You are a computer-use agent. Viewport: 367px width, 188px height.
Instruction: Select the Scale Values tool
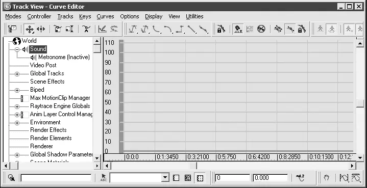tap(69, 29)
